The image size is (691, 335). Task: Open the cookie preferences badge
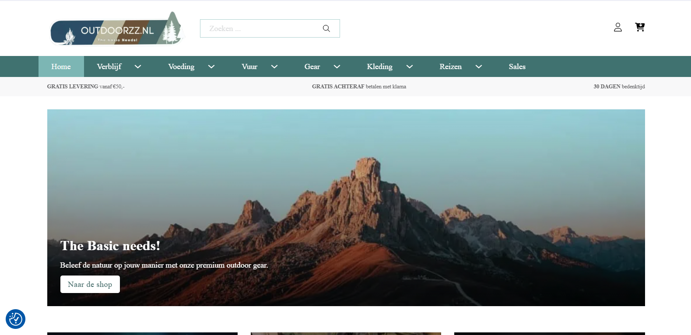(15, 319)
